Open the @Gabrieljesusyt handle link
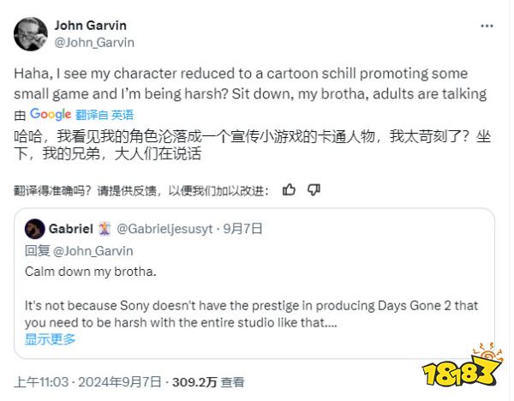The image size is (514, 401). [165, 229]
